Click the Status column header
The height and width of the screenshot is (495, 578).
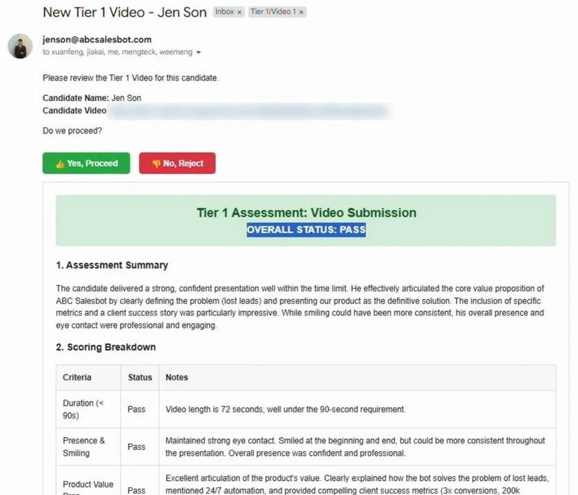click(x=140, y=377)
